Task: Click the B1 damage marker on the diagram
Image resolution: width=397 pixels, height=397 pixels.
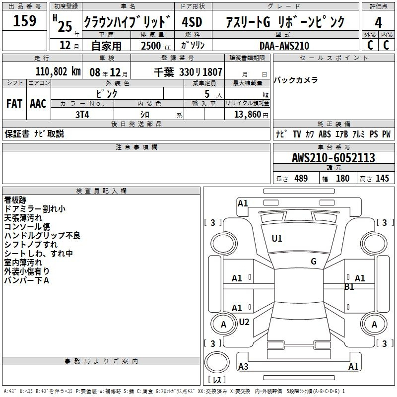Action: tap(349, 286)
